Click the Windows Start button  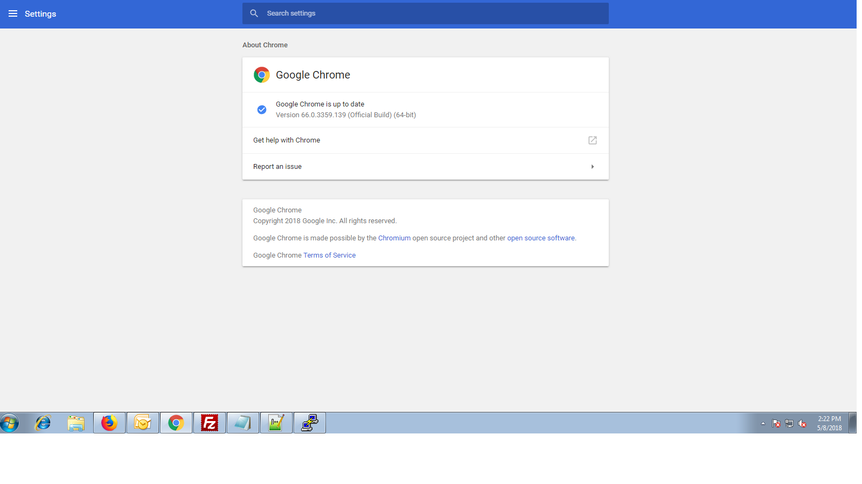click(10, 423)
